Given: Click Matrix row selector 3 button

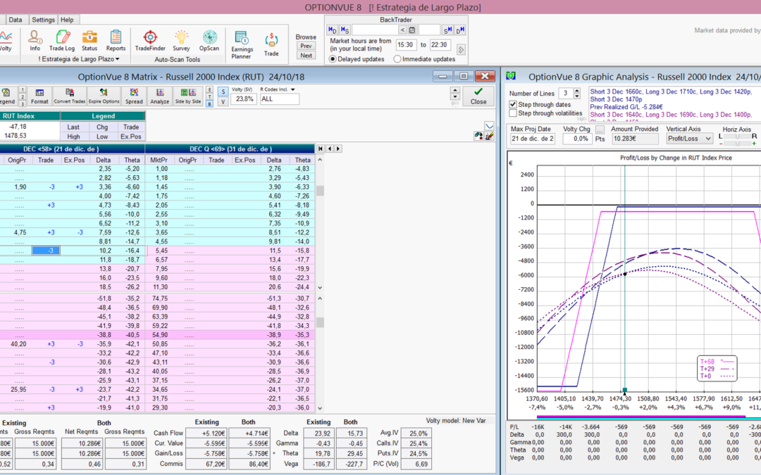Looking at the screenshot, I should [x=23, y=103].
